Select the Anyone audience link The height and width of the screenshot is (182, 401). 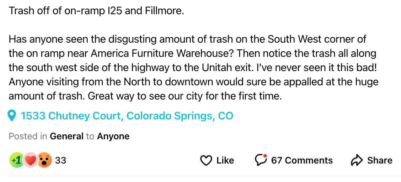113,136
